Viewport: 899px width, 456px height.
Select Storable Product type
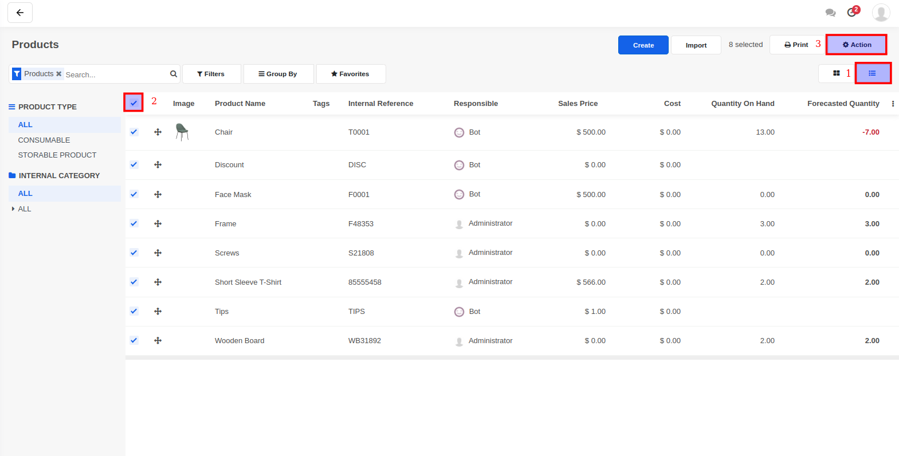[x=57, y=155]
